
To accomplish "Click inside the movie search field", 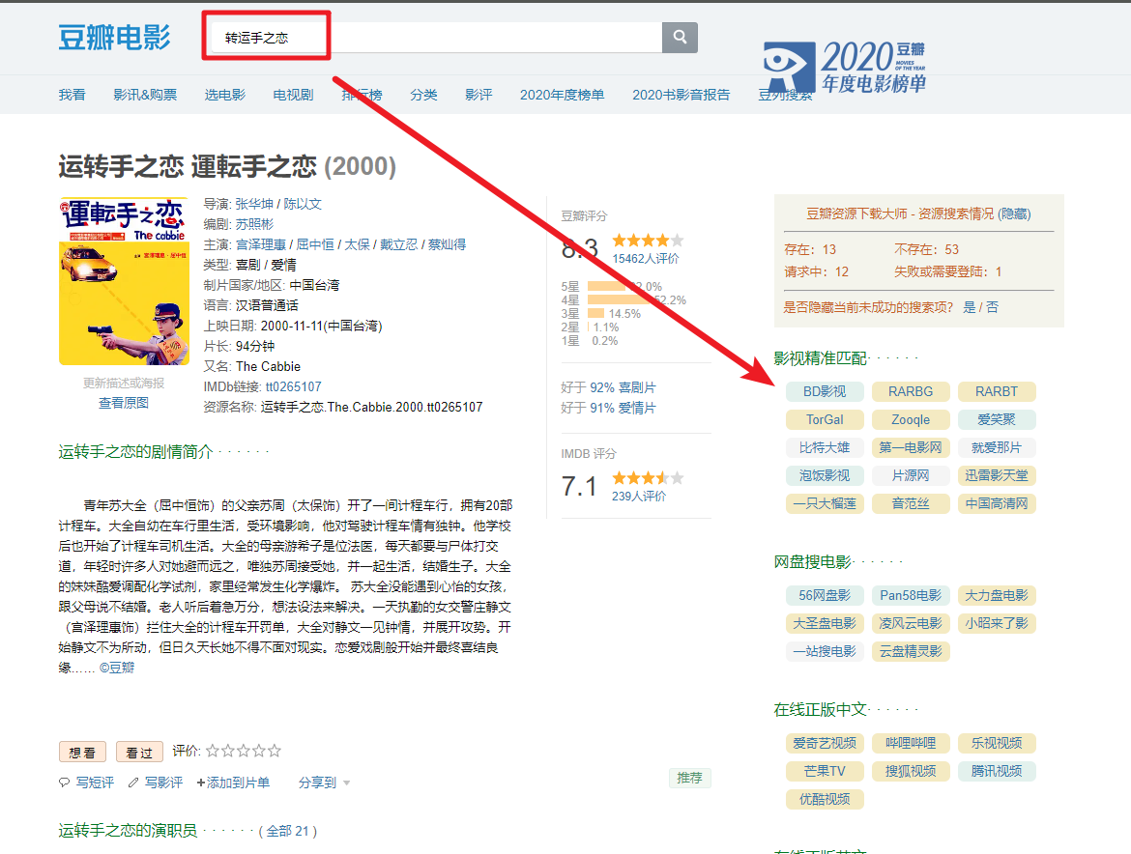I will click(x=435, y=37).
